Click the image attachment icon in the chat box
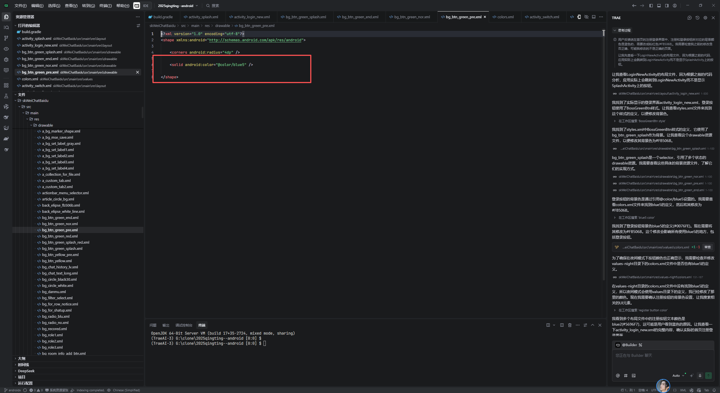The image size is (720, 393). 633,376
